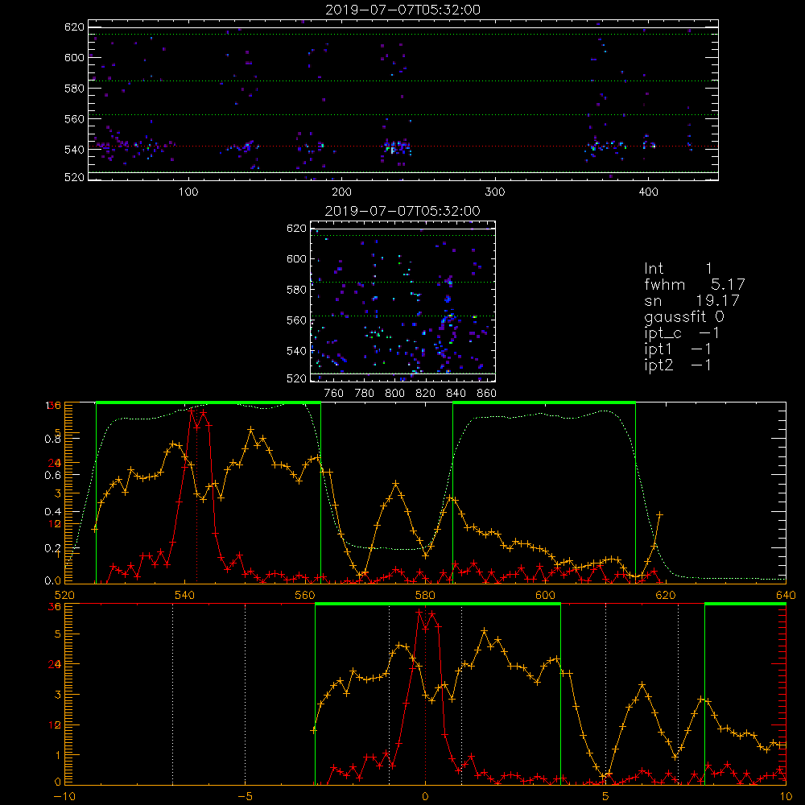The image size is (805, 805).
Task: Click the 0.4 y-axis label
Action: pos(54,512)
